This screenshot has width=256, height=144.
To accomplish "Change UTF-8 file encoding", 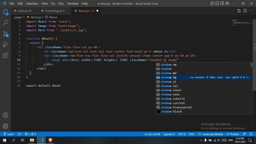I will pos(182,134).
